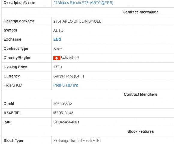Click the PRIIPS KID row label
The height and width of the screenshot is (144, 174).
tap(13, 85)
